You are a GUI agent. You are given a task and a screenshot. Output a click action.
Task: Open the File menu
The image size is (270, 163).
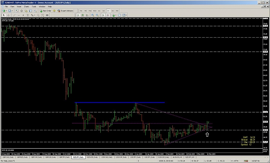pos(6,6)
